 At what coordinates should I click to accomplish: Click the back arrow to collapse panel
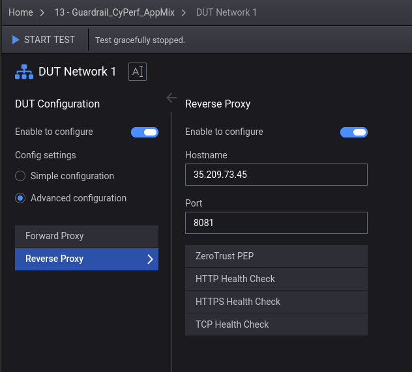(171, 98)
